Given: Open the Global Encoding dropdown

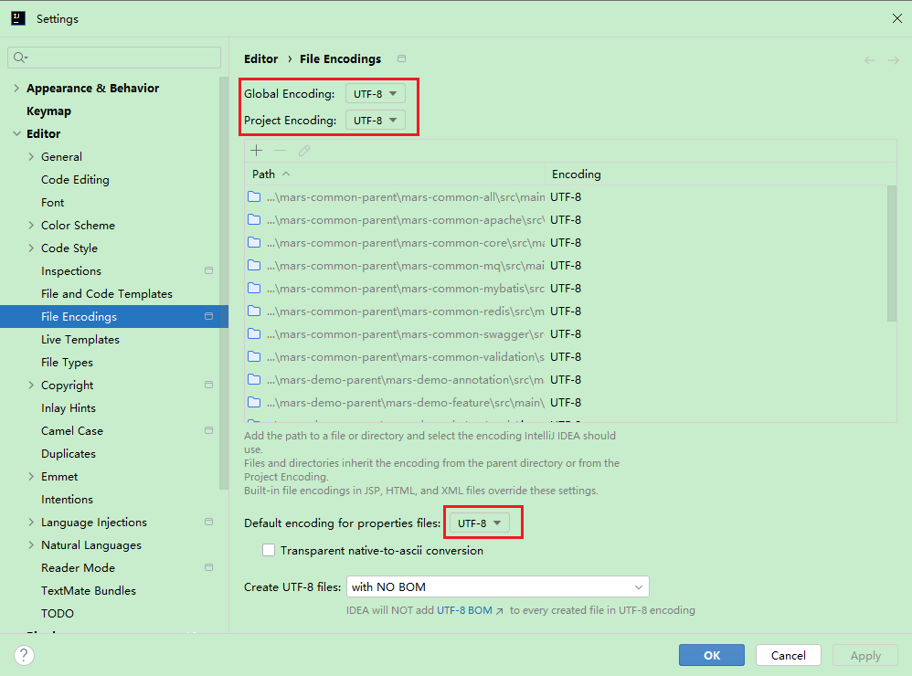Looking at the screenshot, I should point(375,94).
